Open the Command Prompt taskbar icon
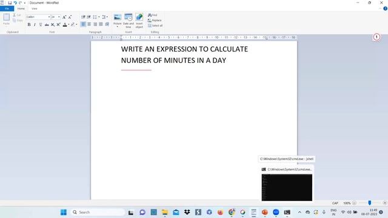 click(x=287, y=212)
